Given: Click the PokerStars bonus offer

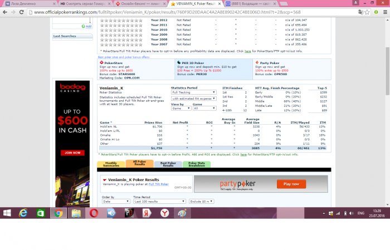Looking at the screenshot, I should click(x=136, y=70).
